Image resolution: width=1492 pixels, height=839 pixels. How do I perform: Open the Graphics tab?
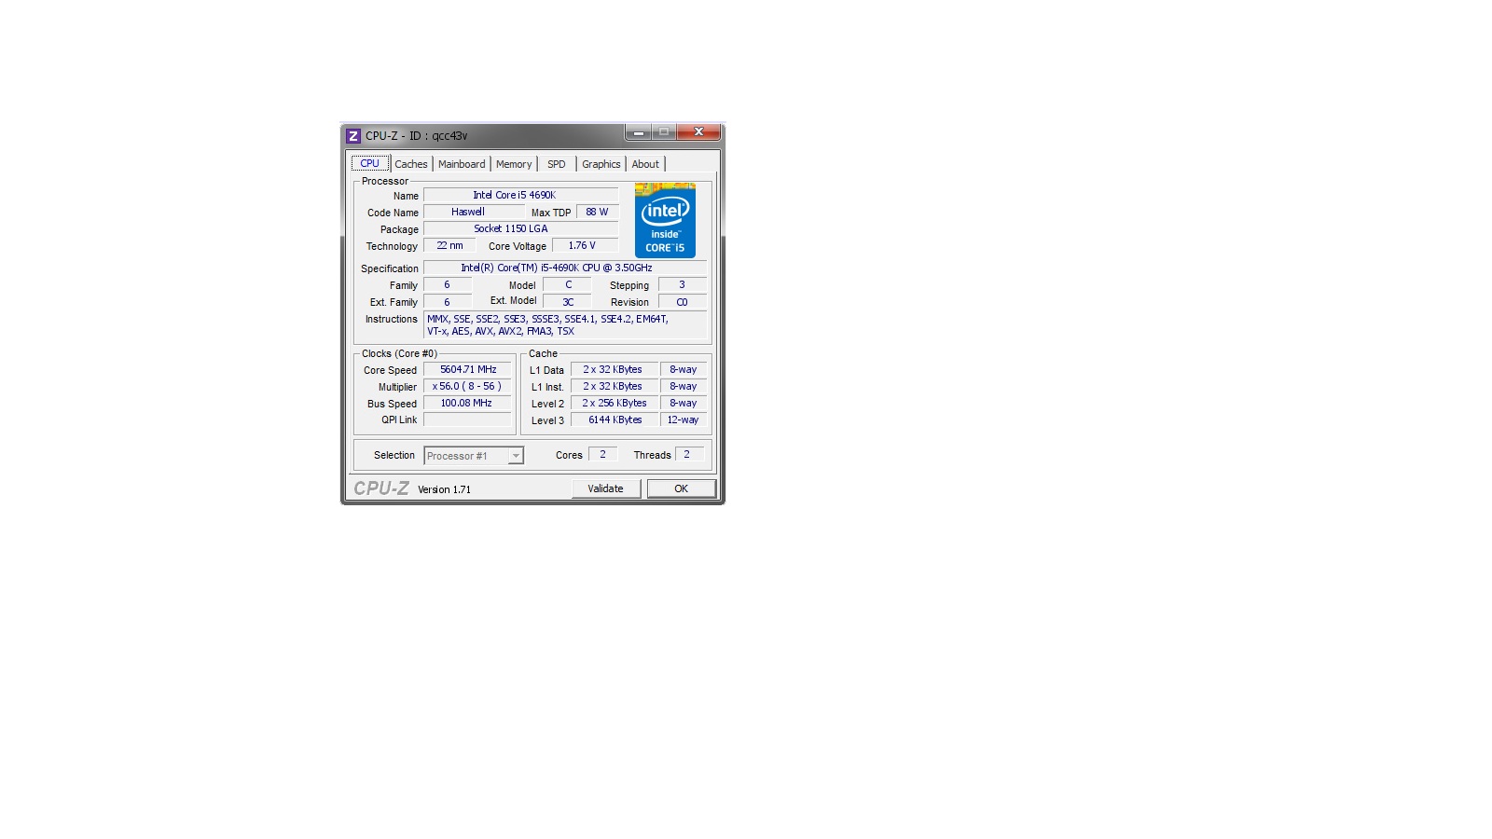point(601,164)
